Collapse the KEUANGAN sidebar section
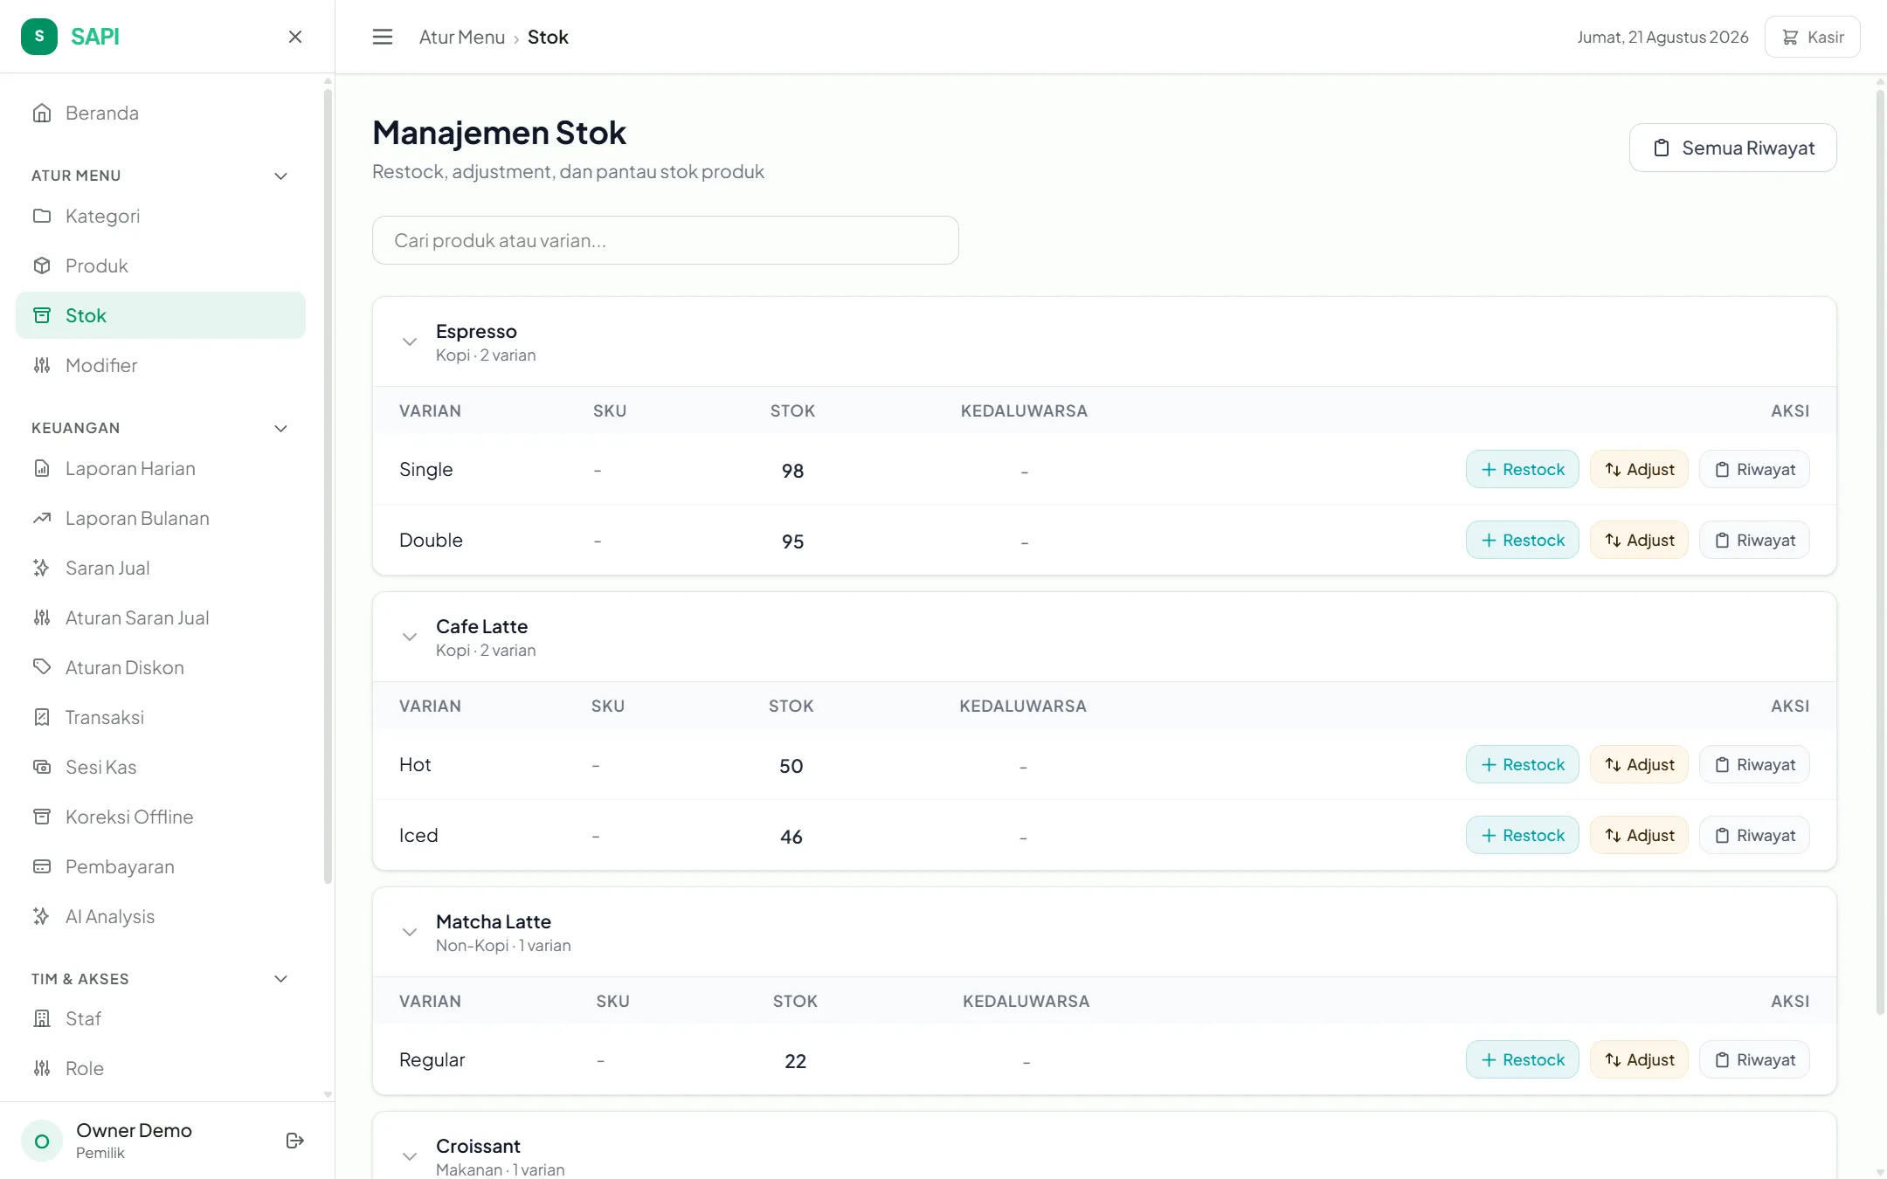This screenshot has height=1179, width=1887. tap(281, 428)
